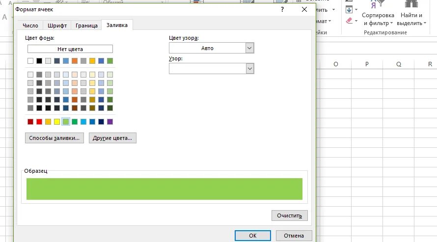Choose the darkest brown shade under orange
The height and width of the screenshot is (242, 437).
pyautogui.click(x=75, y=108)
